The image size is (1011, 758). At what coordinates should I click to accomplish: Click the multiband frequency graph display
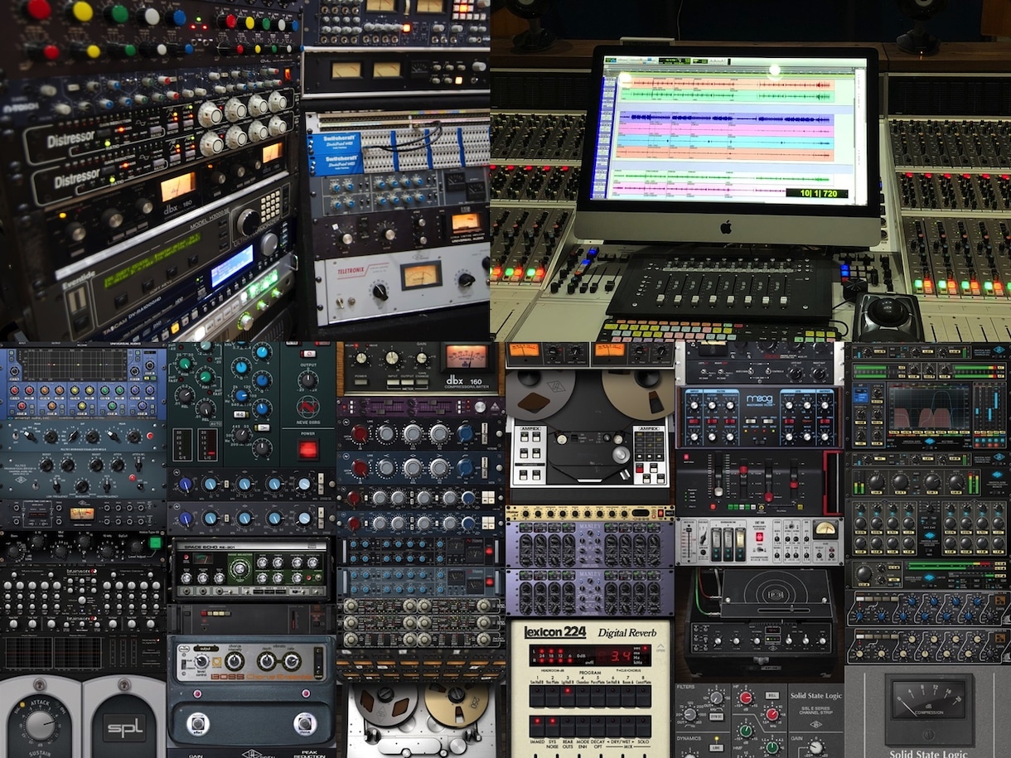[x=928, y=407]
